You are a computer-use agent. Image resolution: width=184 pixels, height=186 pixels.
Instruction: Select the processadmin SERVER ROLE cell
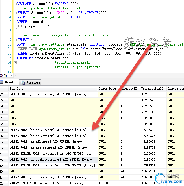tap(53, 153)
